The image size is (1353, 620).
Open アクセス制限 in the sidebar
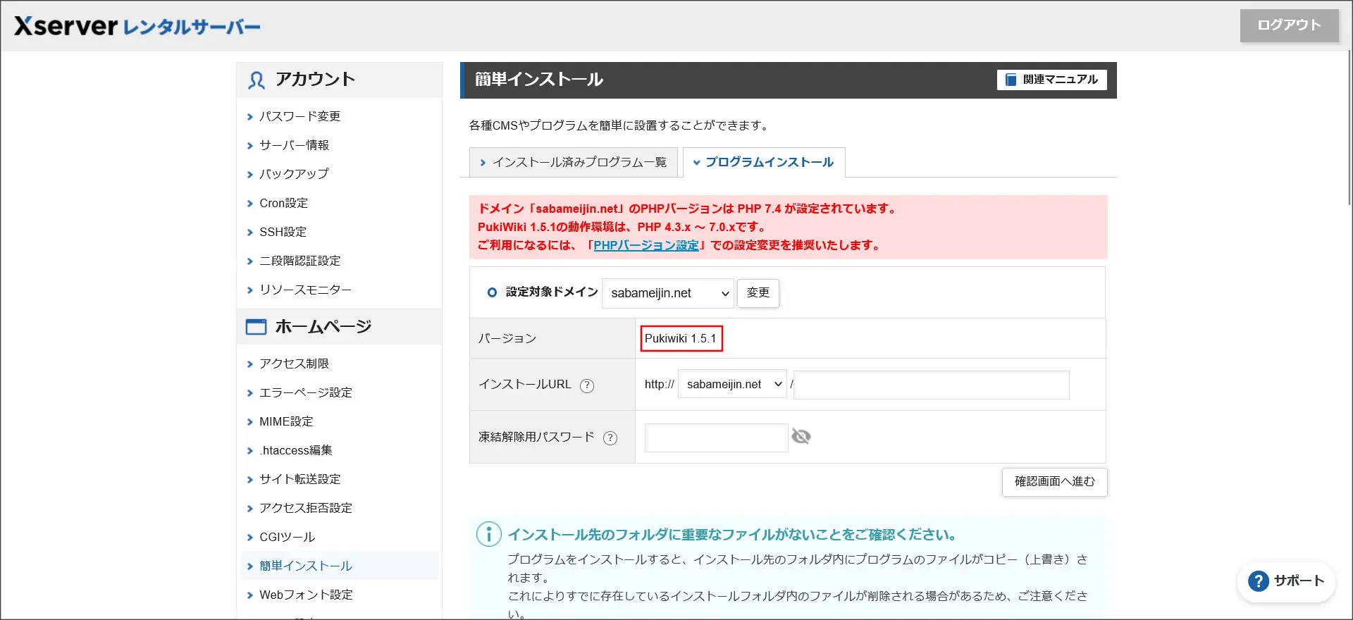point(294,364)
